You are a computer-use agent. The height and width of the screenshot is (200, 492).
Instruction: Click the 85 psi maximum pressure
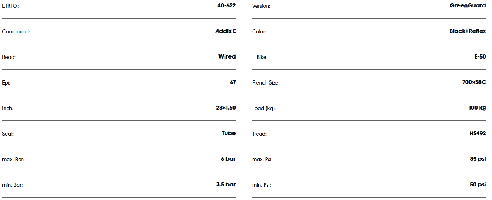coord(478,159)
